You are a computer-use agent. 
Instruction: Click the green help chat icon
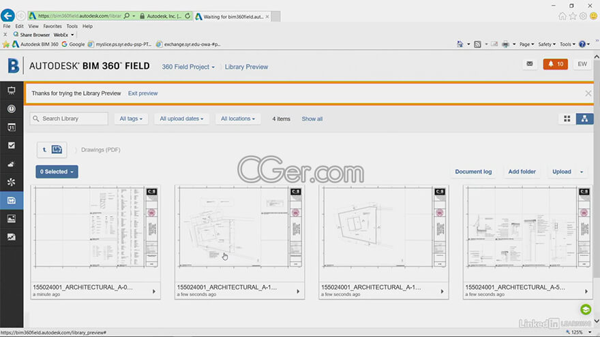point(586,309)
